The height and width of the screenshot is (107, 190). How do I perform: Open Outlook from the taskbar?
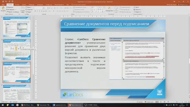(12, 105)
